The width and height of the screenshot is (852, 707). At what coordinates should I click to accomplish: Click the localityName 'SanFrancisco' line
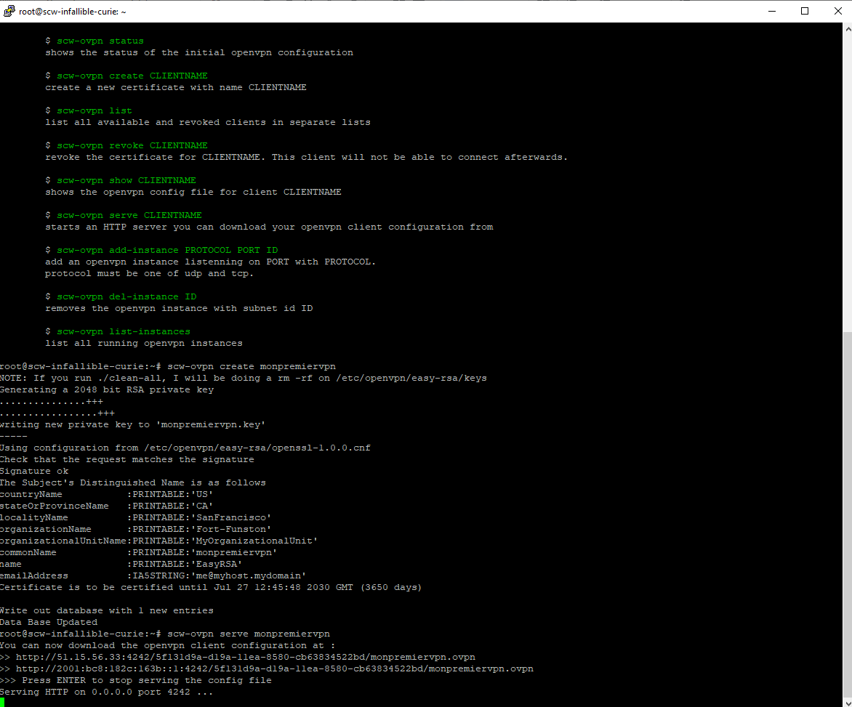136,517
